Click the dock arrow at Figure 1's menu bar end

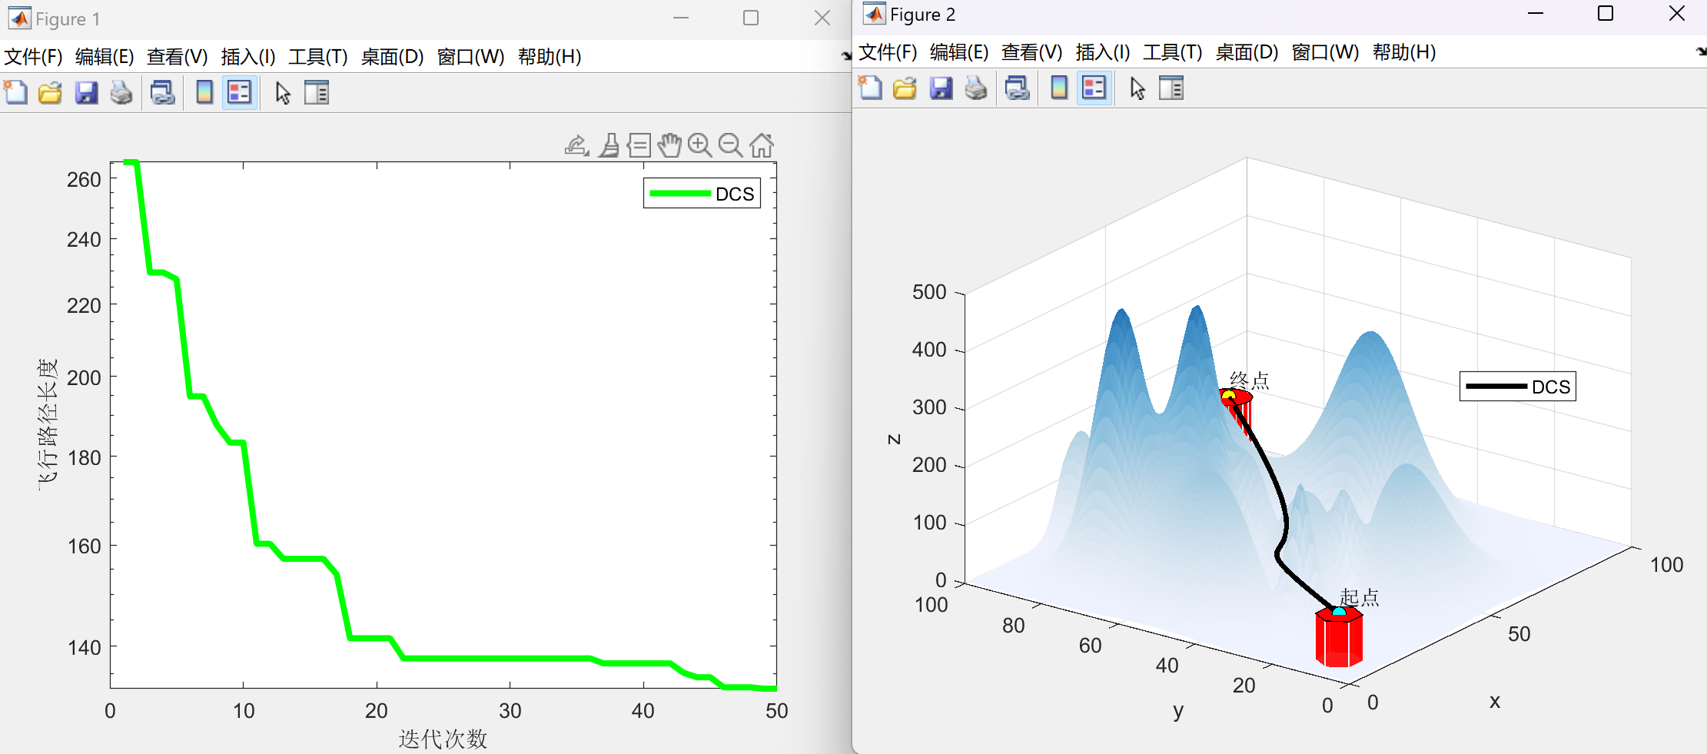845,55
